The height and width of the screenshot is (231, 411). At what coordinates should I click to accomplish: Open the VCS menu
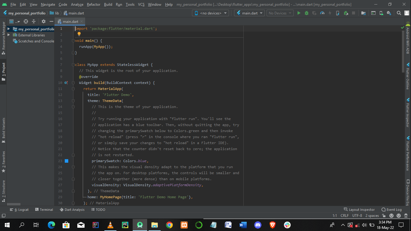point(141,5)
